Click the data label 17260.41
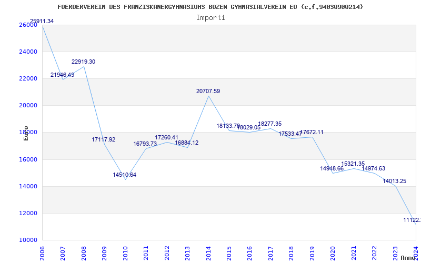This screenshot has height=263, width=421. [166, 138]
